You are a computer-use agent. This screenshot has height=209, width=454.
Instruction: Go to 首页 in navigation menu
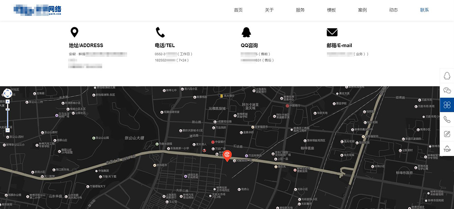pyautogui.click(x=238, y=10)
